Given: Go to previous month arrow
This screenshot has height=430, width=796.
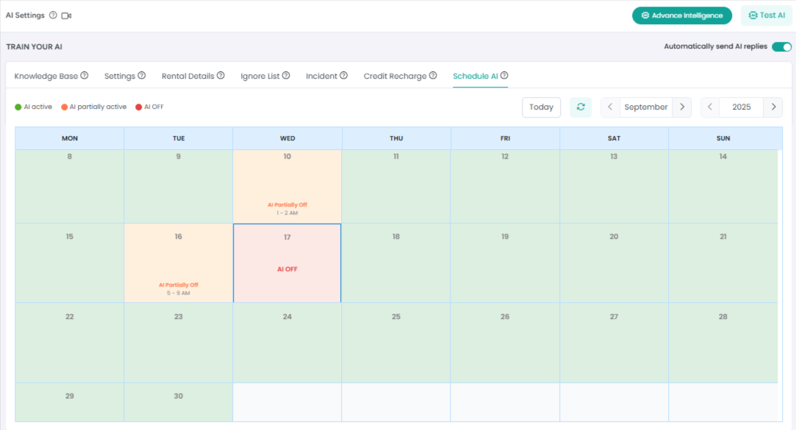Looking at the screenshot, I should click(x=610, y=107).
